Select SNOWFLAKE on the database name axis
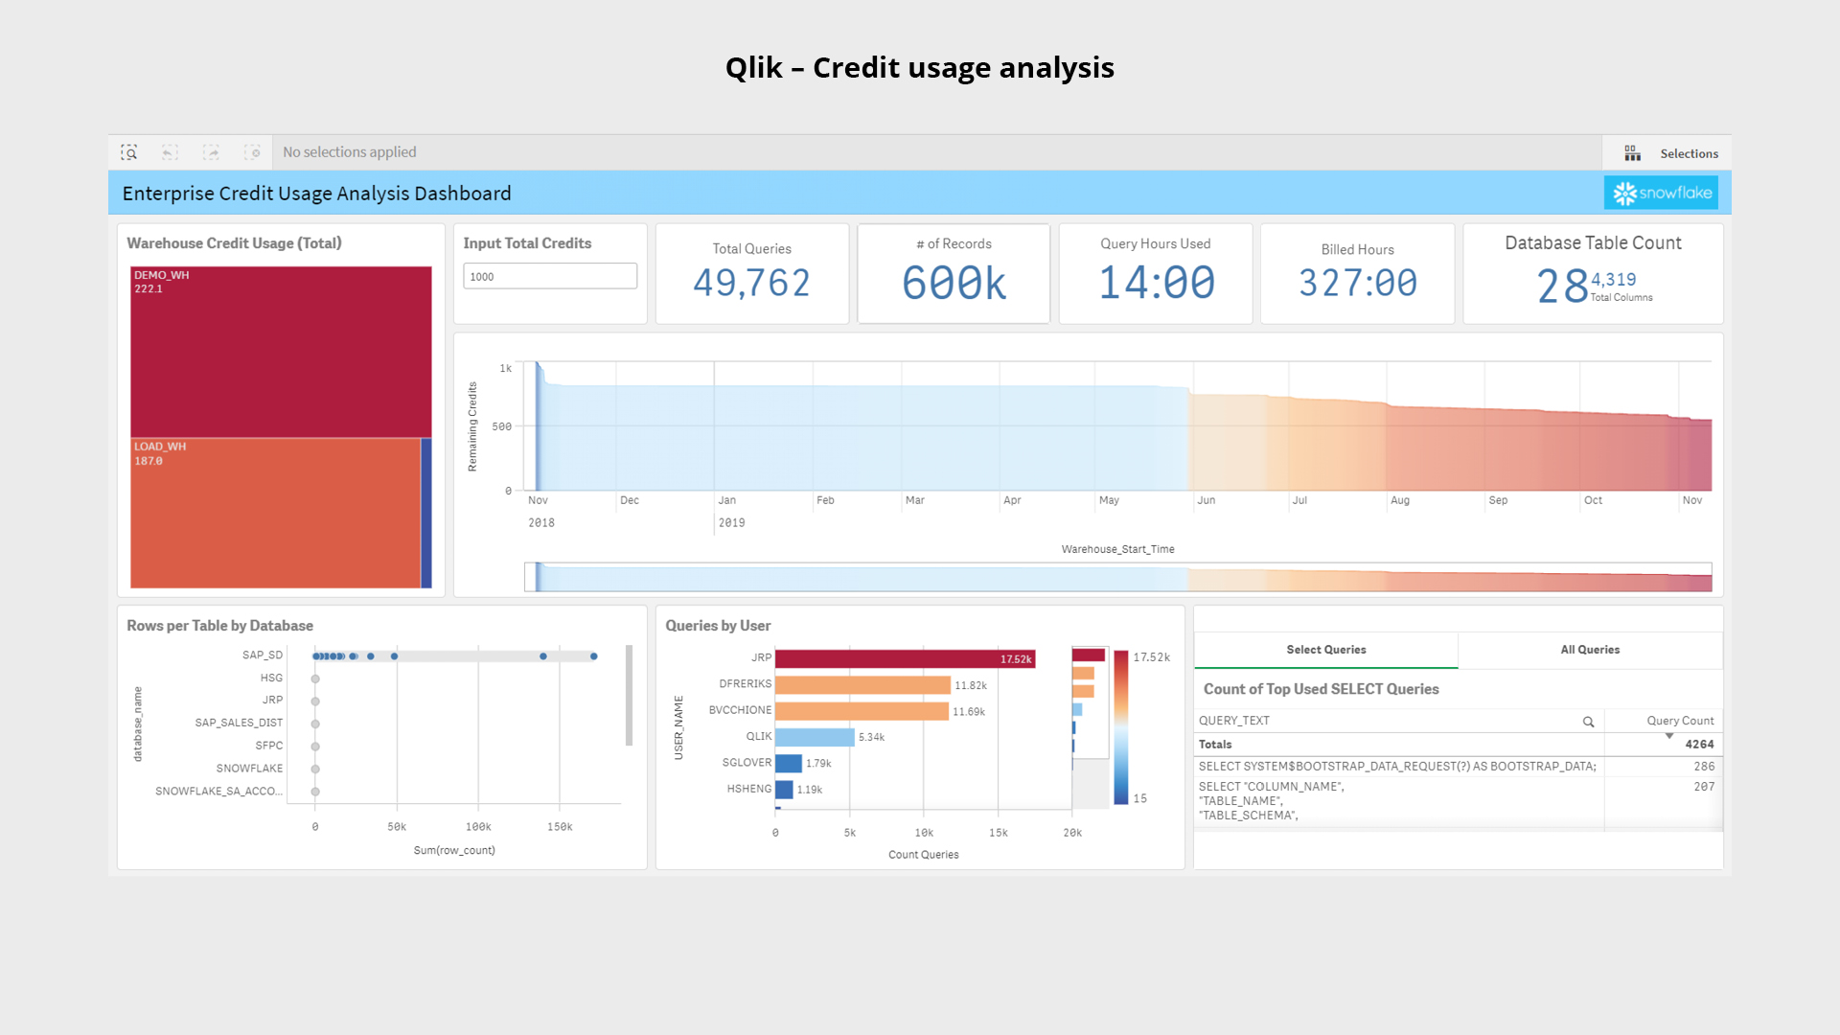1840x1035 pixels. (248, 768)
